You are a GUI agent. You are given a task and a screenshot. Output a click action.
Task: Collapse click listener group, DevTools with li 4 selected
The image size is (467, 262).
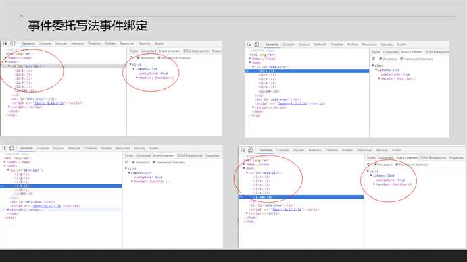pyautogui.click(x=126, y=169)
